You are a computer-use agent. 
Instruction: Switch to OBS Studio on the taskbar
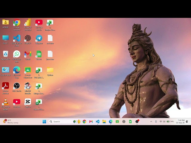137,122
